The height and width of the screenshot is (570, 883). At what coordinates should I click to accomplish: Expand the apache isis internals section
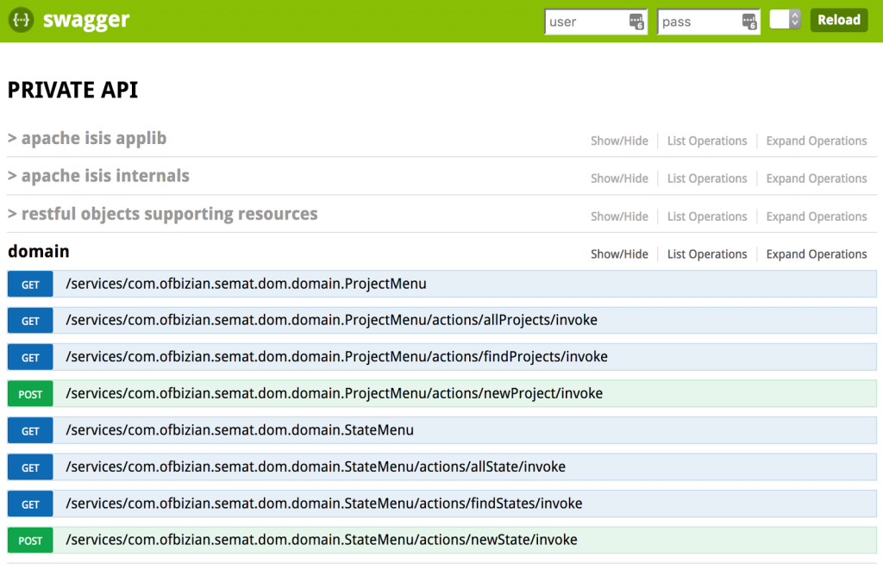coord(98,176)
